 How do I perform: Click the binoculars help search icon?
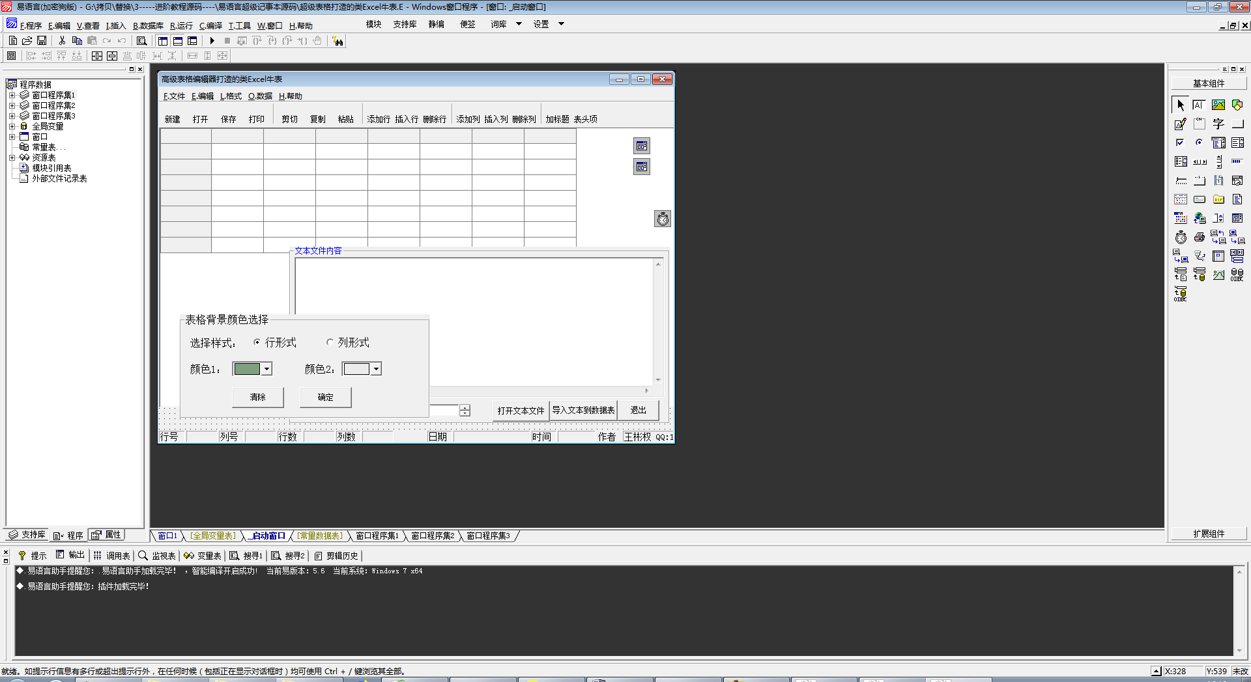(338, 41)
